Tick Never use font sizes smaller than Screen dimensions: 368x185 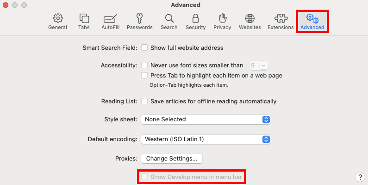pos(144,65)
